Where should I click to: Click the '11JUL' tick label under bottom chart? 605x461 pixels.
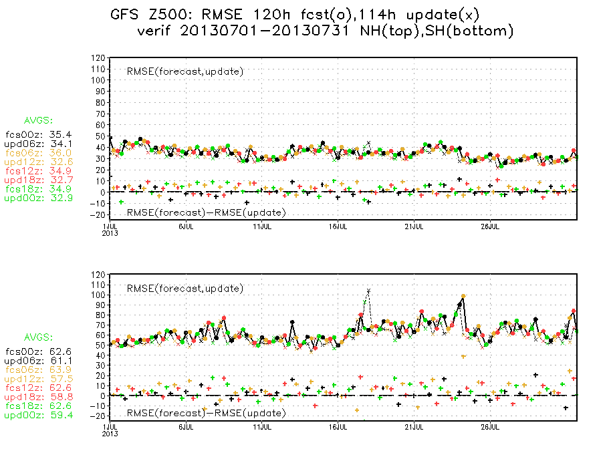pyautogui.click(x=262, y=427)
